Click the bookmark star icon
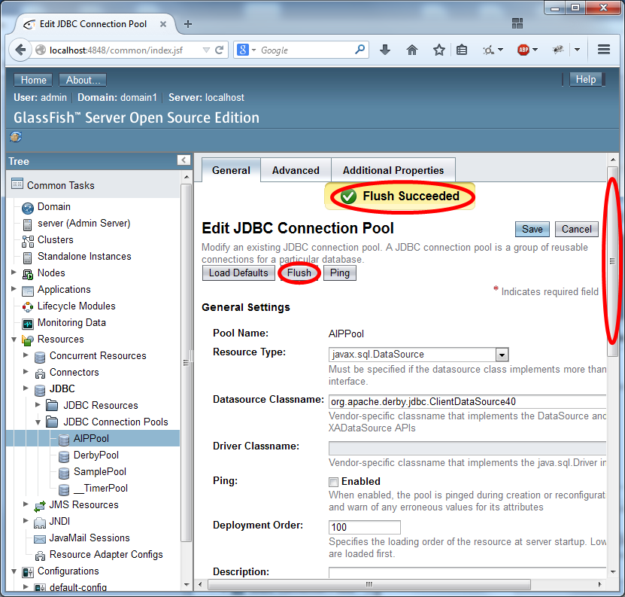 439,50
